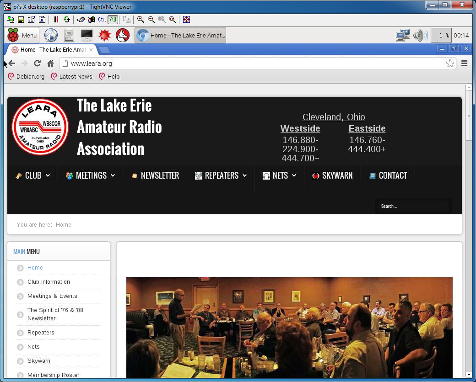Launch the terminal monitor icon
The width and height of the screenshot is (476, 382).
[x=87, y=35]
